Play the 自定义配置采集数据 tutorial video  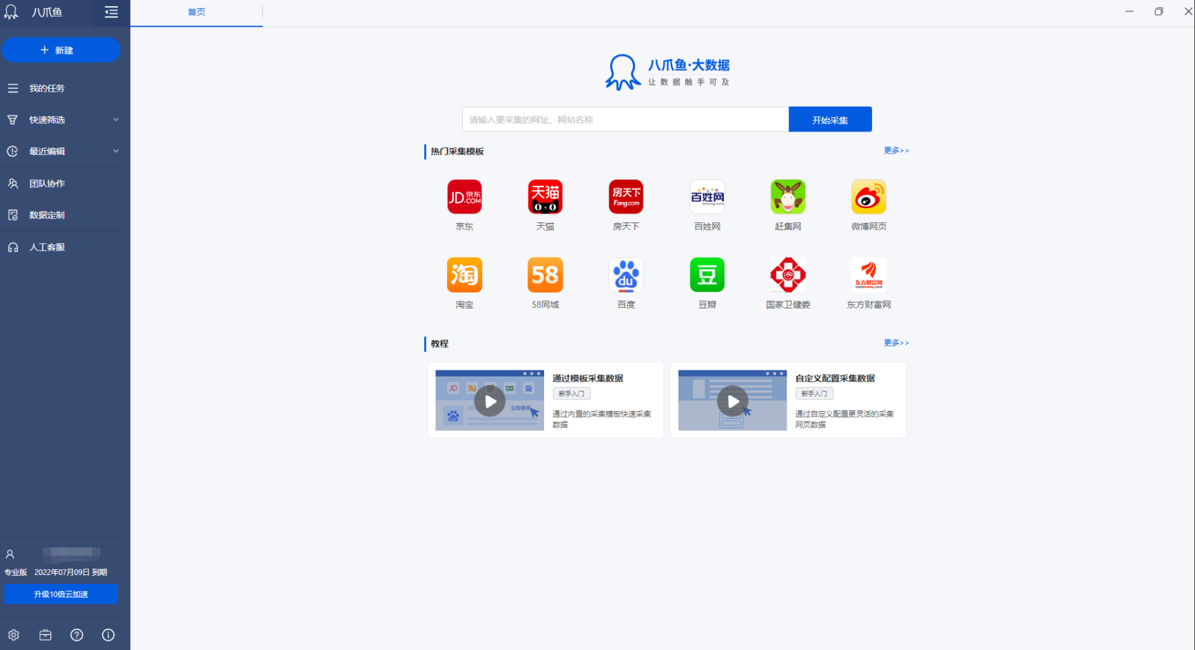733,401
